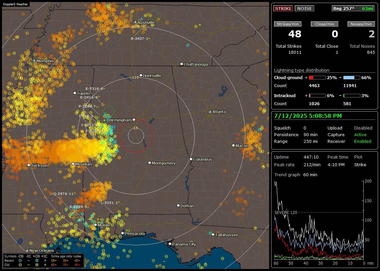The height and width of the screenshot is (271, 380).
Task: Click the date and time 7/12/2025 5:08:58 PM
Action: coord(308,116)
